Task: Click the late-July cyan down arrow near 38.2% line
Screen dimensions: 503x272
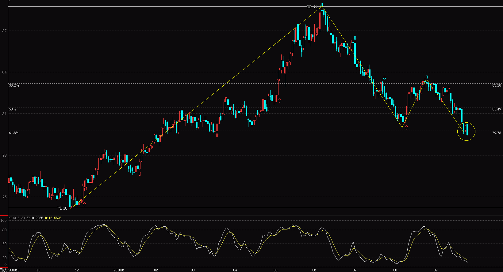Action: click(x=384, y=78)
